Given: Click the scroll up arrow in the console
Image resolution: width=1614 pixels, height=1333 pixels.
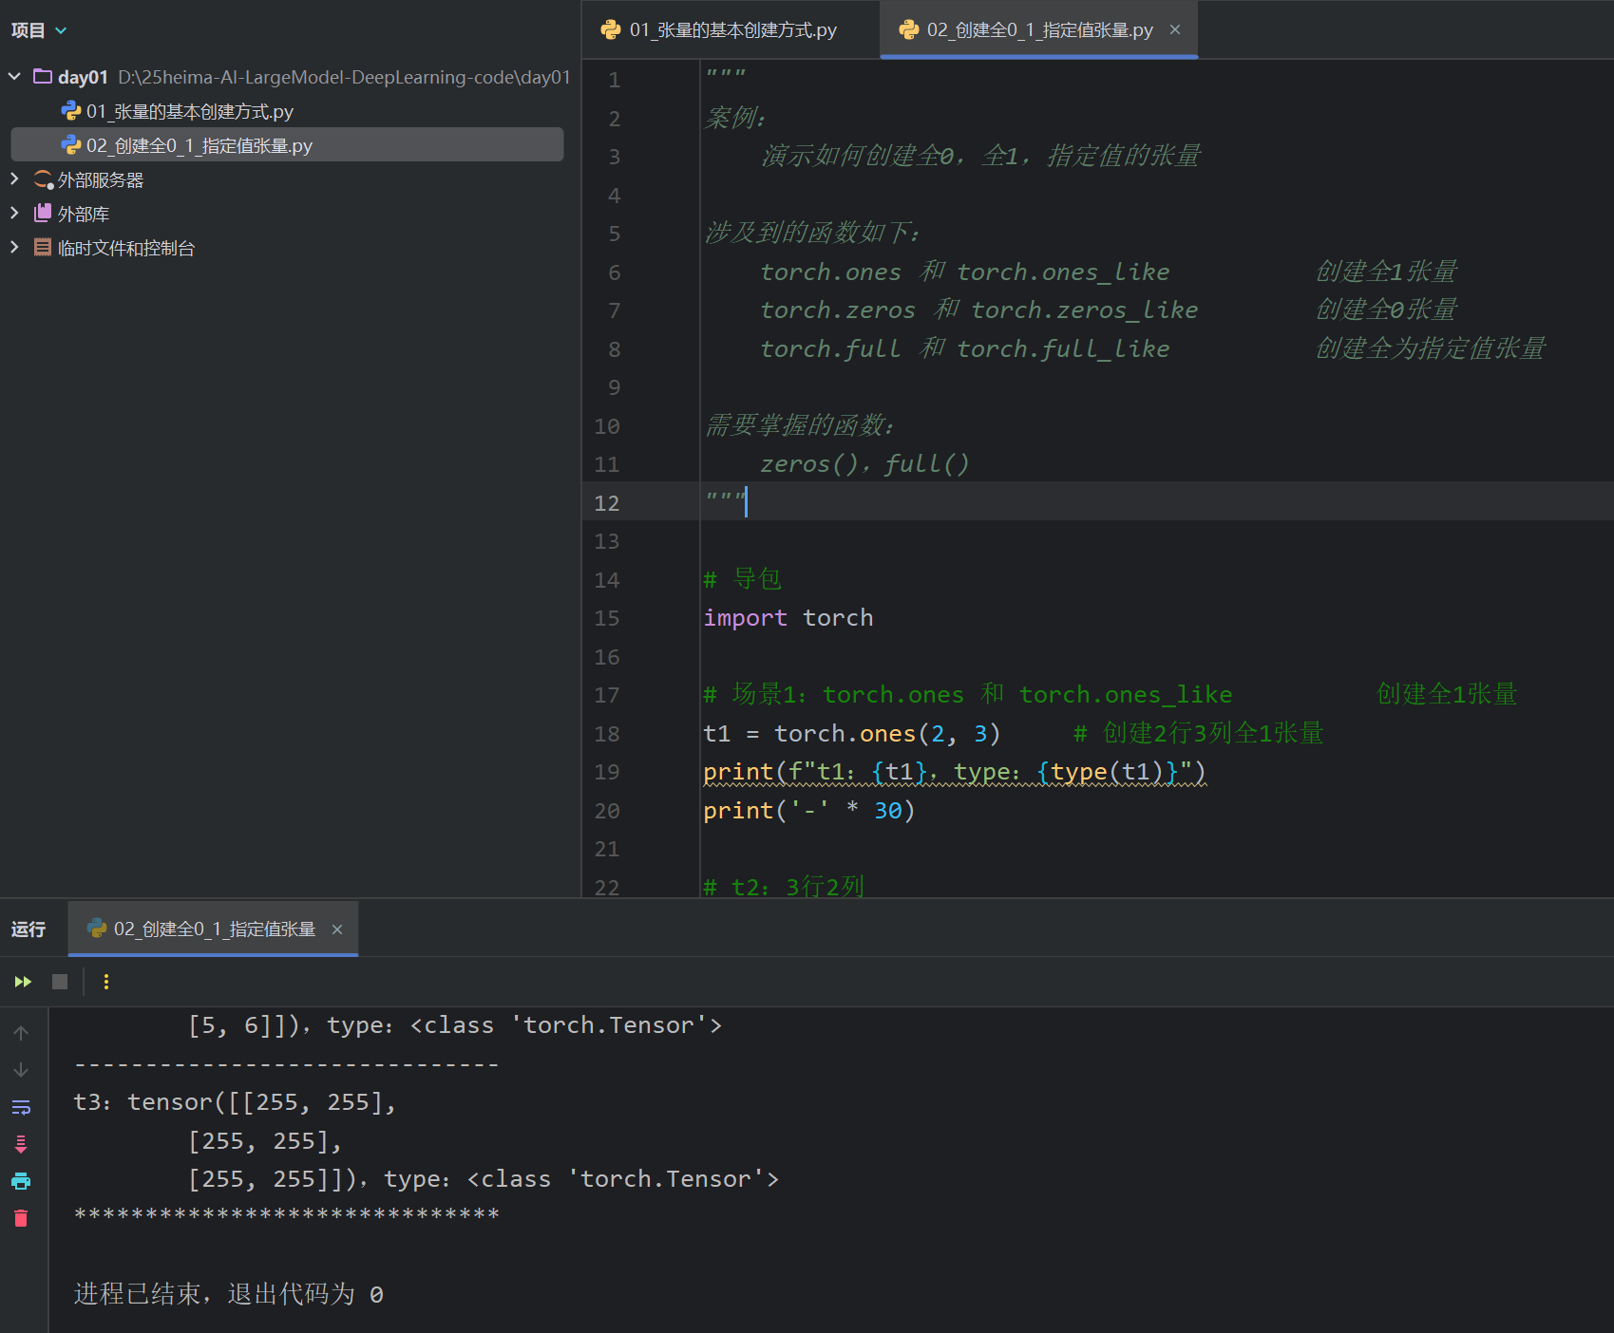Looking at the screenshot, I should coord(21,1033).
